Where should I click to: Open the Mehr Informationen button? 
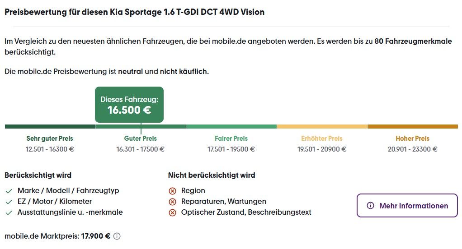click(x=407, y=206)
